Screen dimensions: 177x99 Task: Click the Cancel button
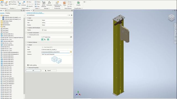pos(49,70)
